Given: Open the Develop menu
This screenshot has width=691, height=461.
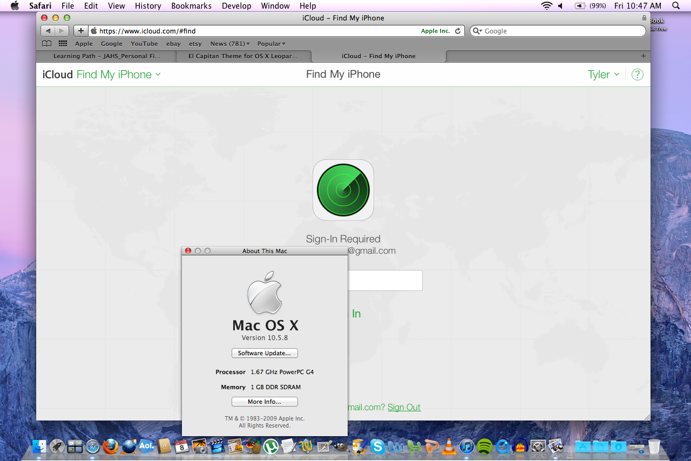Looking at the screenshot, I should click(x=236, y=6).
